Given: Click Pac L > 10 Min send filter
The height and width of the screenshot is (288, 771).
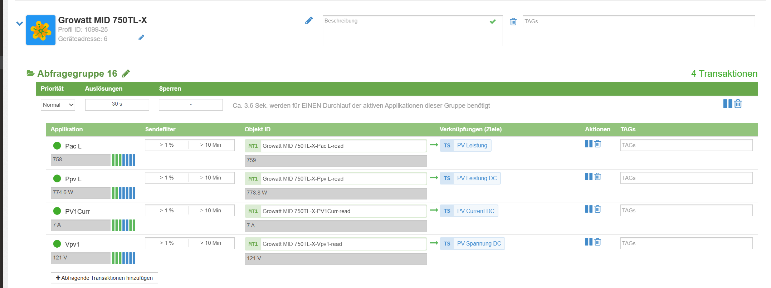Looking at the screenshot, I should coord(211,145).
